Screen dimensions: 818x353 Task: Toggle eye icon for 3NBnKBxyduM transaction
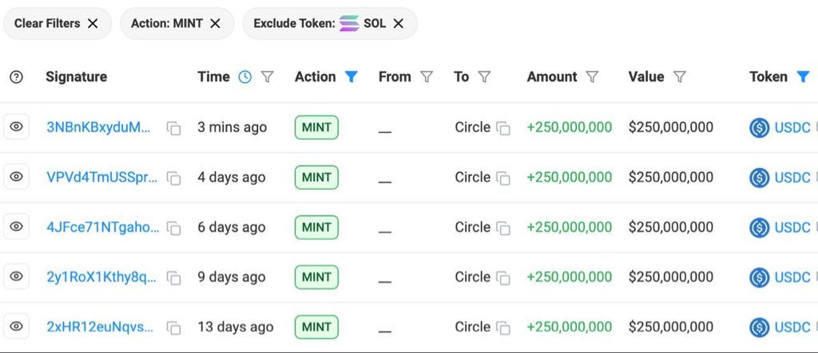point(16,127)
